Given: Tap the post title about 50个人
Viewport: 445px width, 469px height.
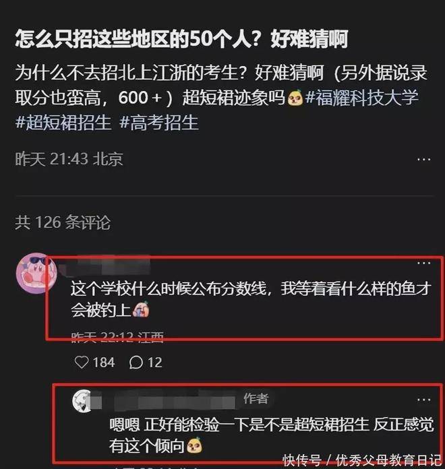Looking at the screenshot, I should (181, 39).
